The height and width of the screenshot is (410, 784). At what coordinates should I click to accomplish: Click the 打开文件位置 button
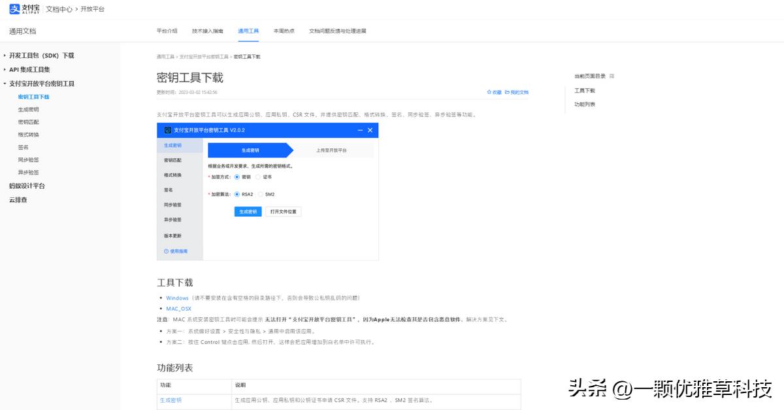point(283,212)
